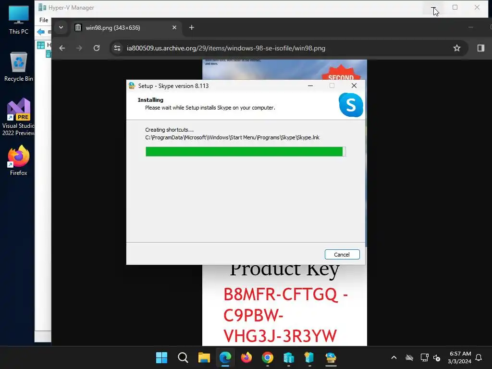Click the muted volume tray icon

tap(436, 357)
